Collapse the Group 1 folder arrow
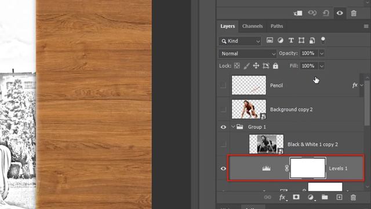 tap(233, 127)
